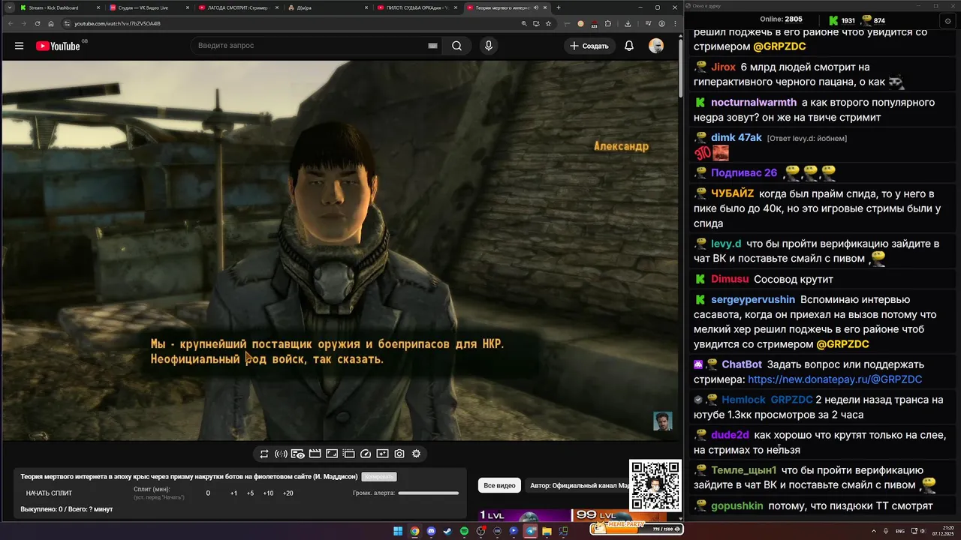Add +20 minutes to split
961x540 pixels.
[x=288, y=493]
